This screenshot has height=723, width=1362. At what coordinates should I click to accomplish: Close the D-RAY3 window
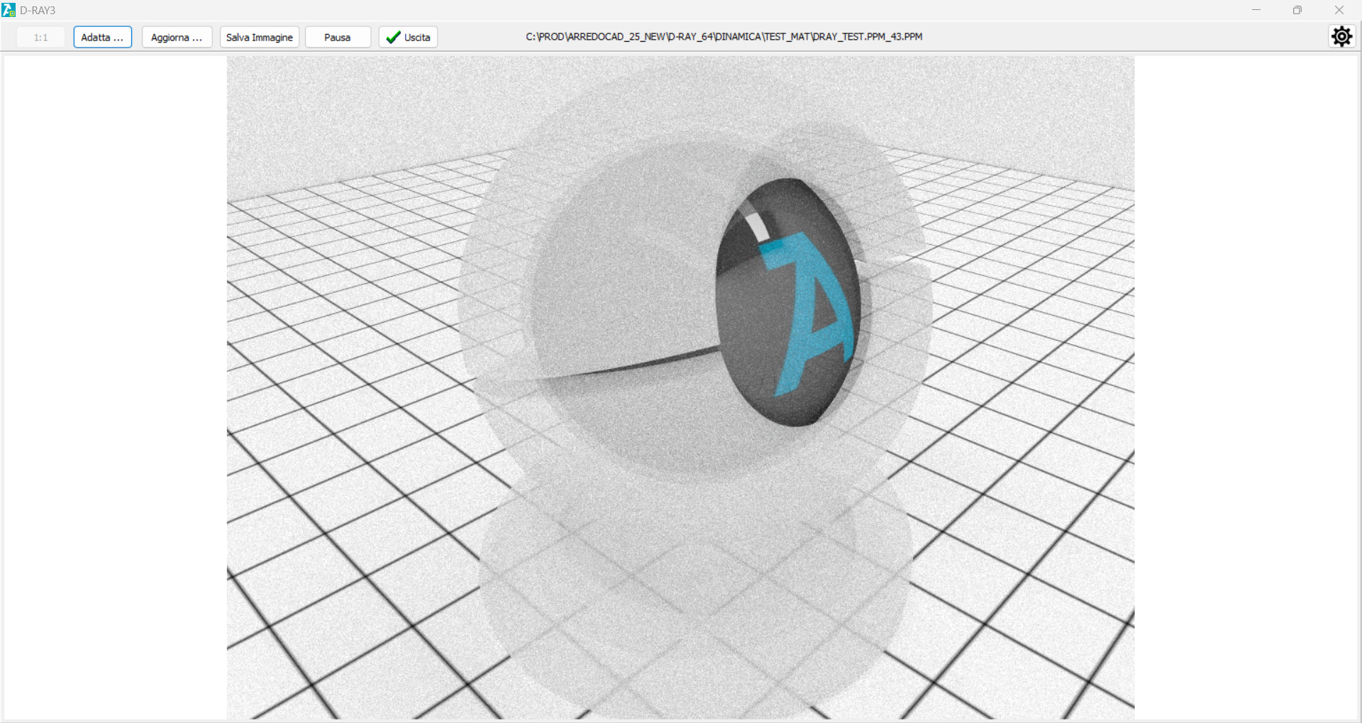coord(1339,10)
